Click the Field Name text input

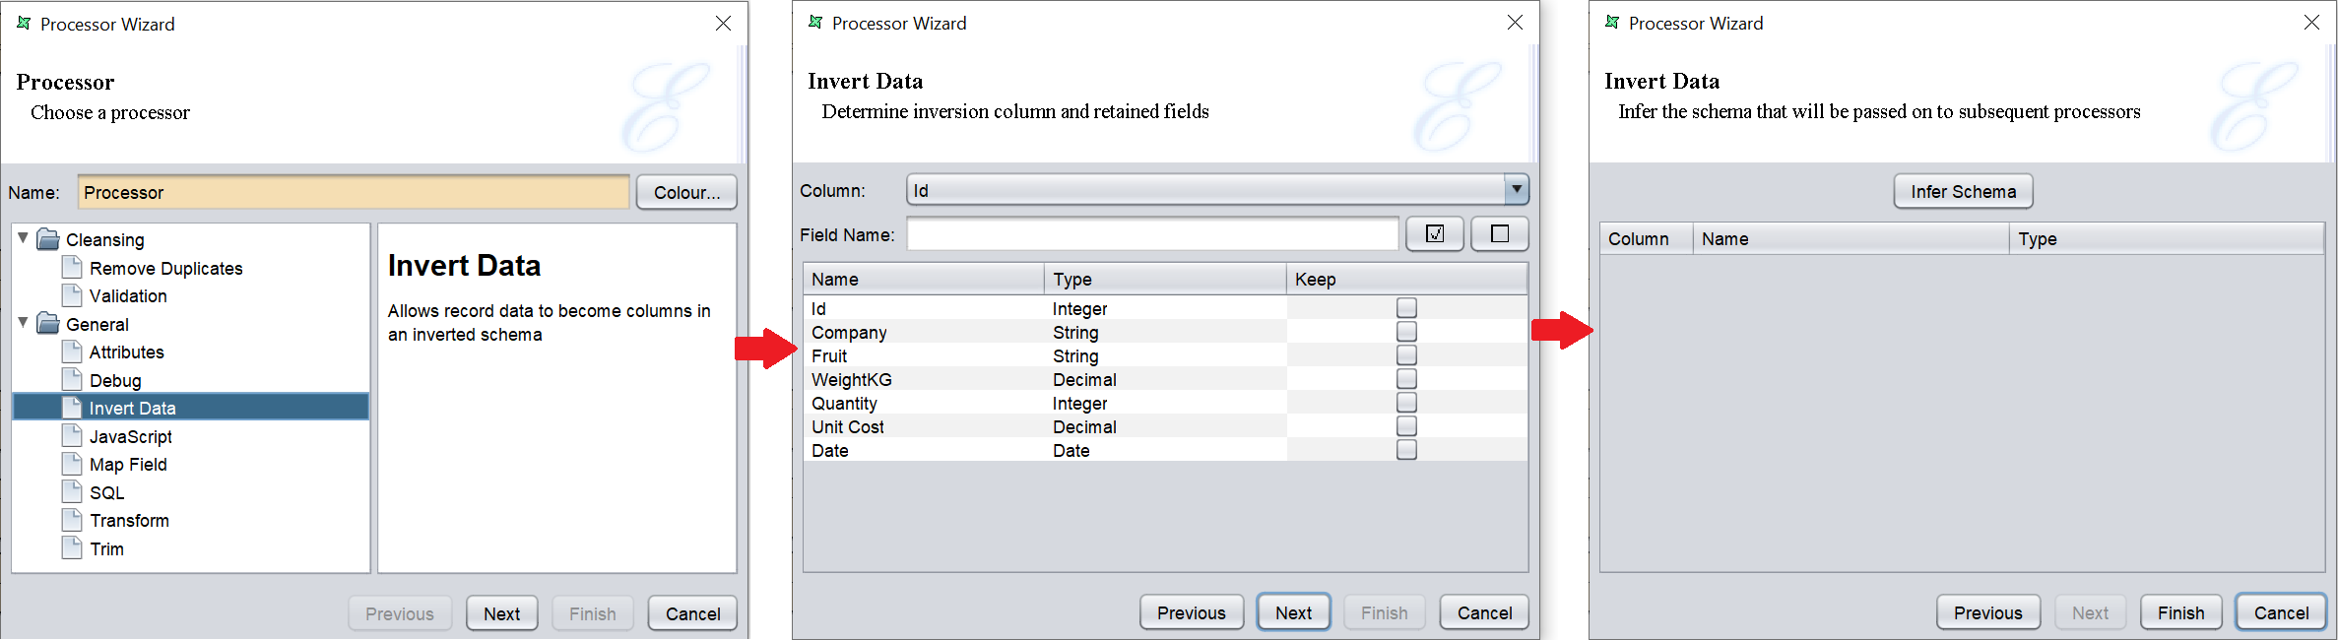(x=1151, y=234)
